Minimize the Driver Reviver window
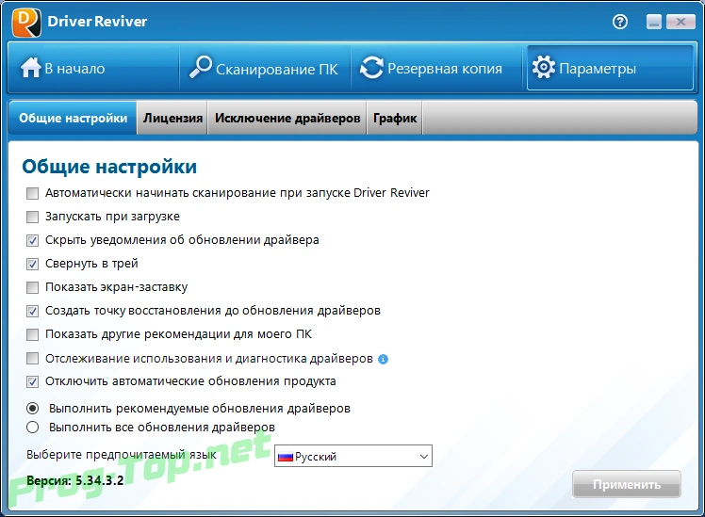705x517 pixels. [x=654, y=22]
